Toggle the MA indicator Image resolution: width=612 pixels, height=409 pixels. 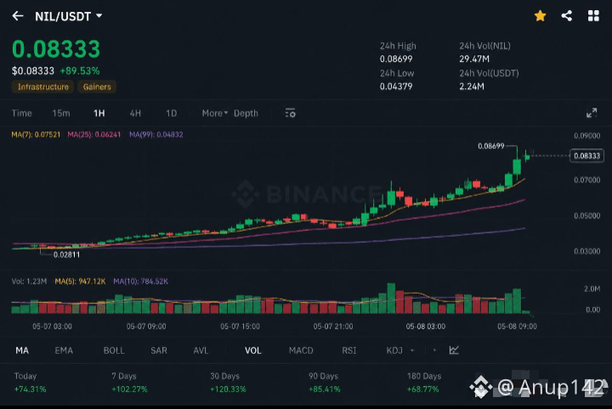(22, 350)
